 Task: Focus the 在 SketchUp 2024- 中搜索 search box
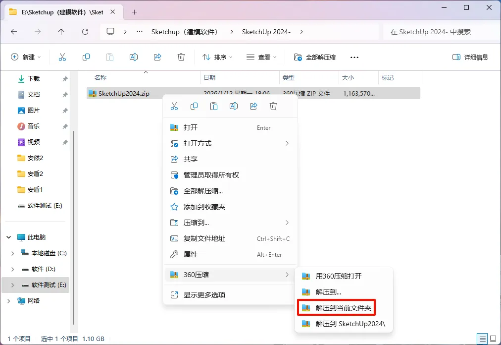[x=442, y=32]
